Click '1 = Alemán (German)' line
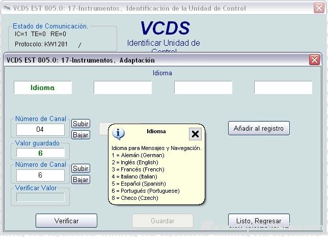Image resolution: width=328 pixels, height=237 pixels. (138, 155)
